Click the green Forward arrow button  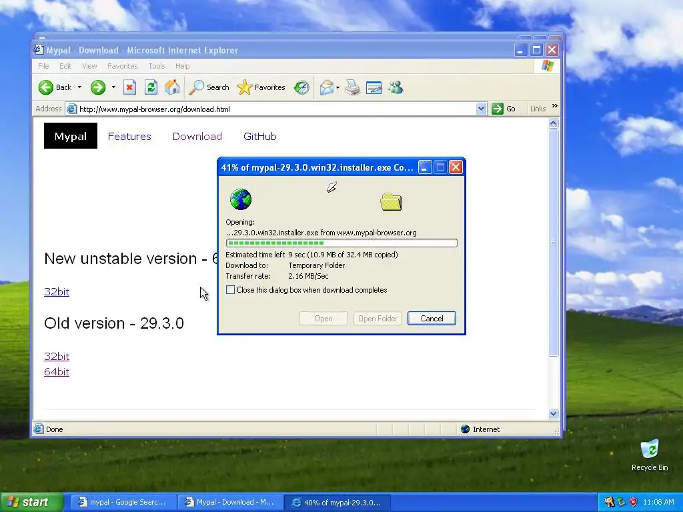(x=98, y=87)
